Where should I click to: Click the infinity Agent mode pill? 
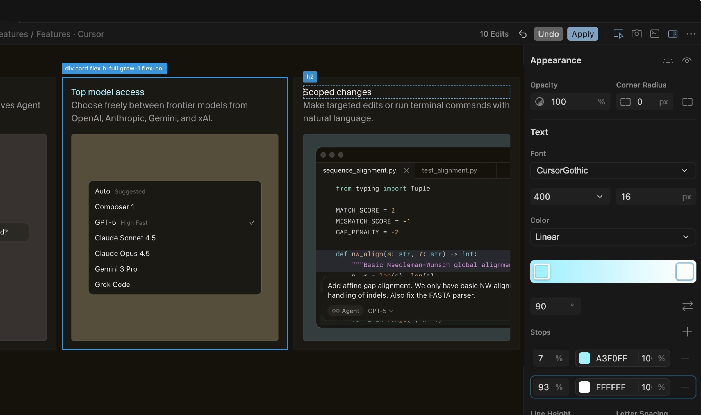pos(345,311)
